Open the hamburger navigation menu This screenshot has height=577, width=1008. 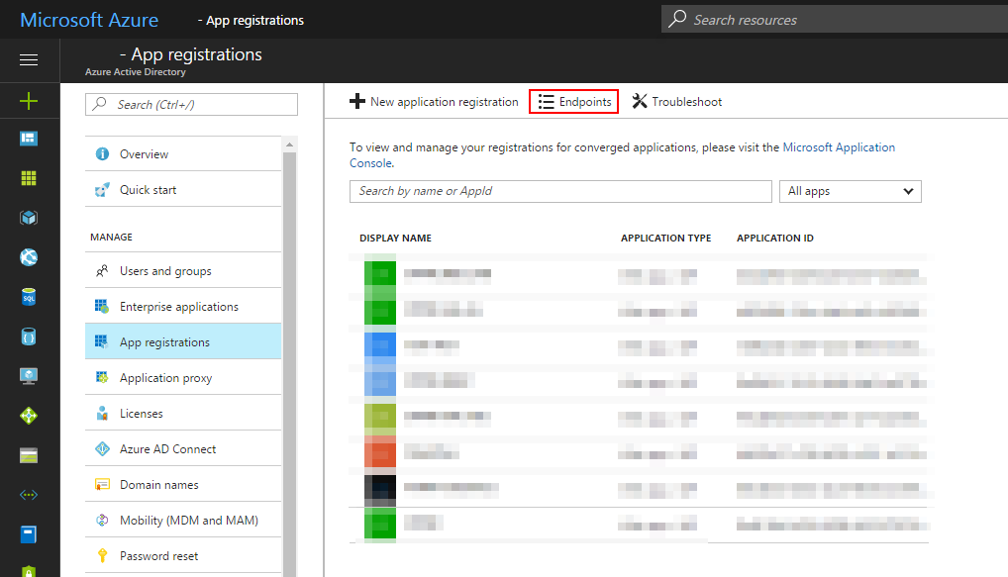(29, 60)
